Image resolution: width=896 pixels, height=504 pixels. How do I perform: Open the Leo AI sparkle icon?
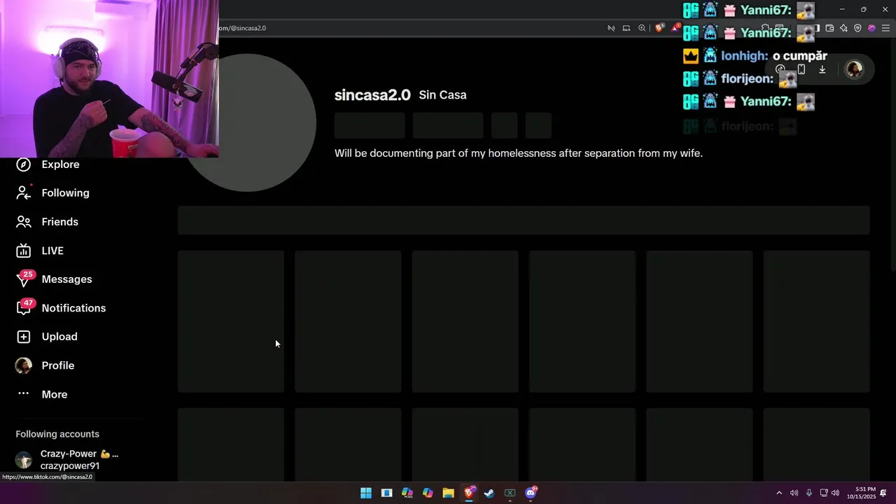[x=843, y=28]
